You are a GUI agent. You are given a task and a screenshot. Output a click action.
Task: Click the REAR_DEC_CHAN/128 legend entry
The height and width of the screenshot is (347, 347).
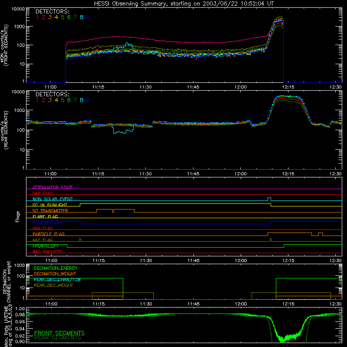click(x=57, y=279)
